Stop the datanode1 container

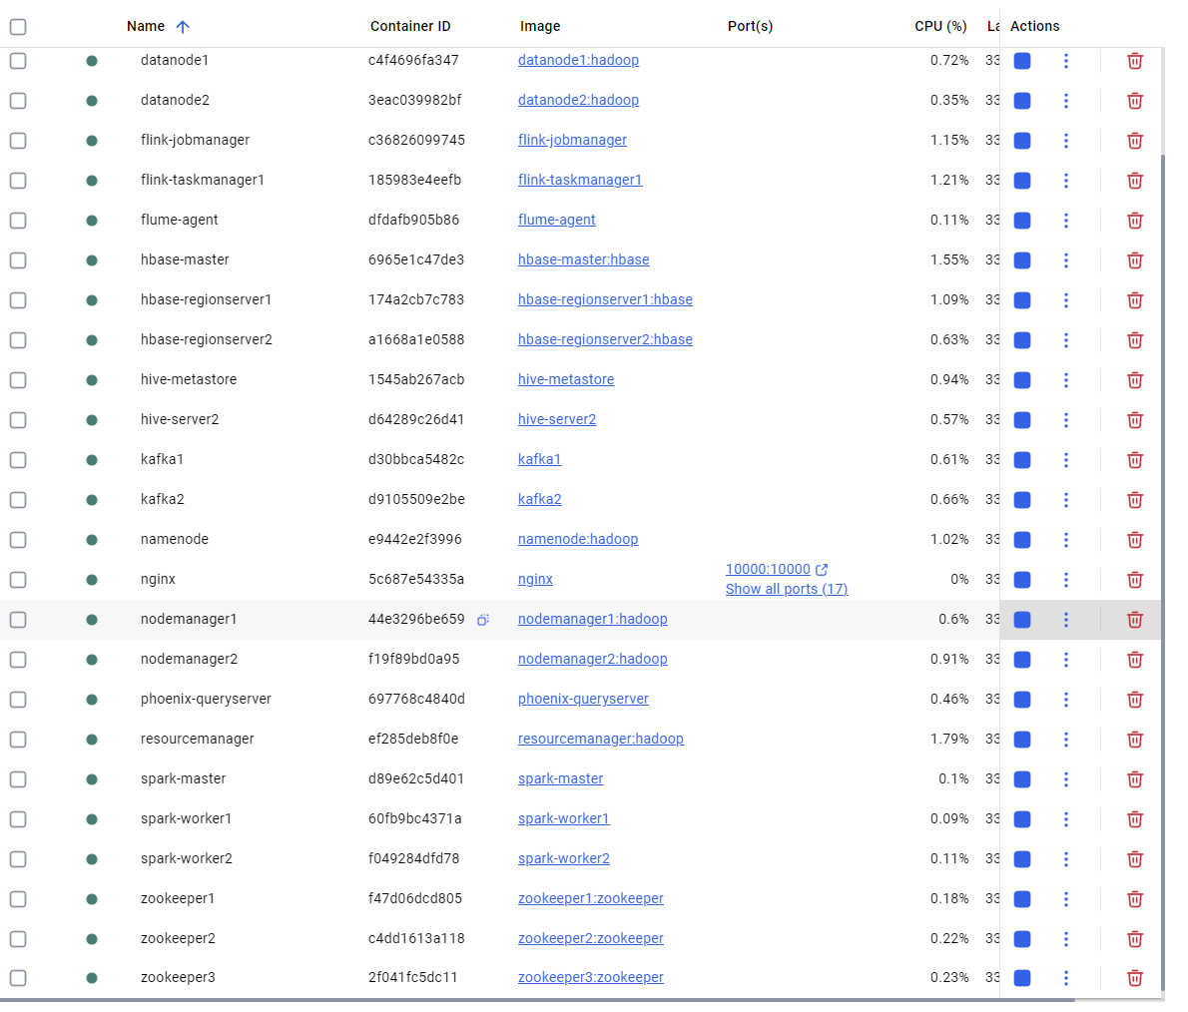[x=1021, y=61]
